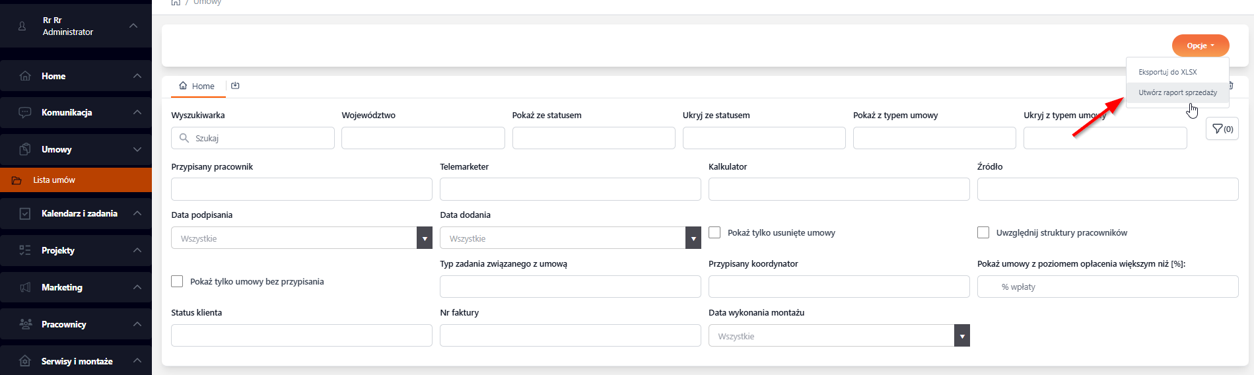Click the orange Opcje button

(1200, 46)
